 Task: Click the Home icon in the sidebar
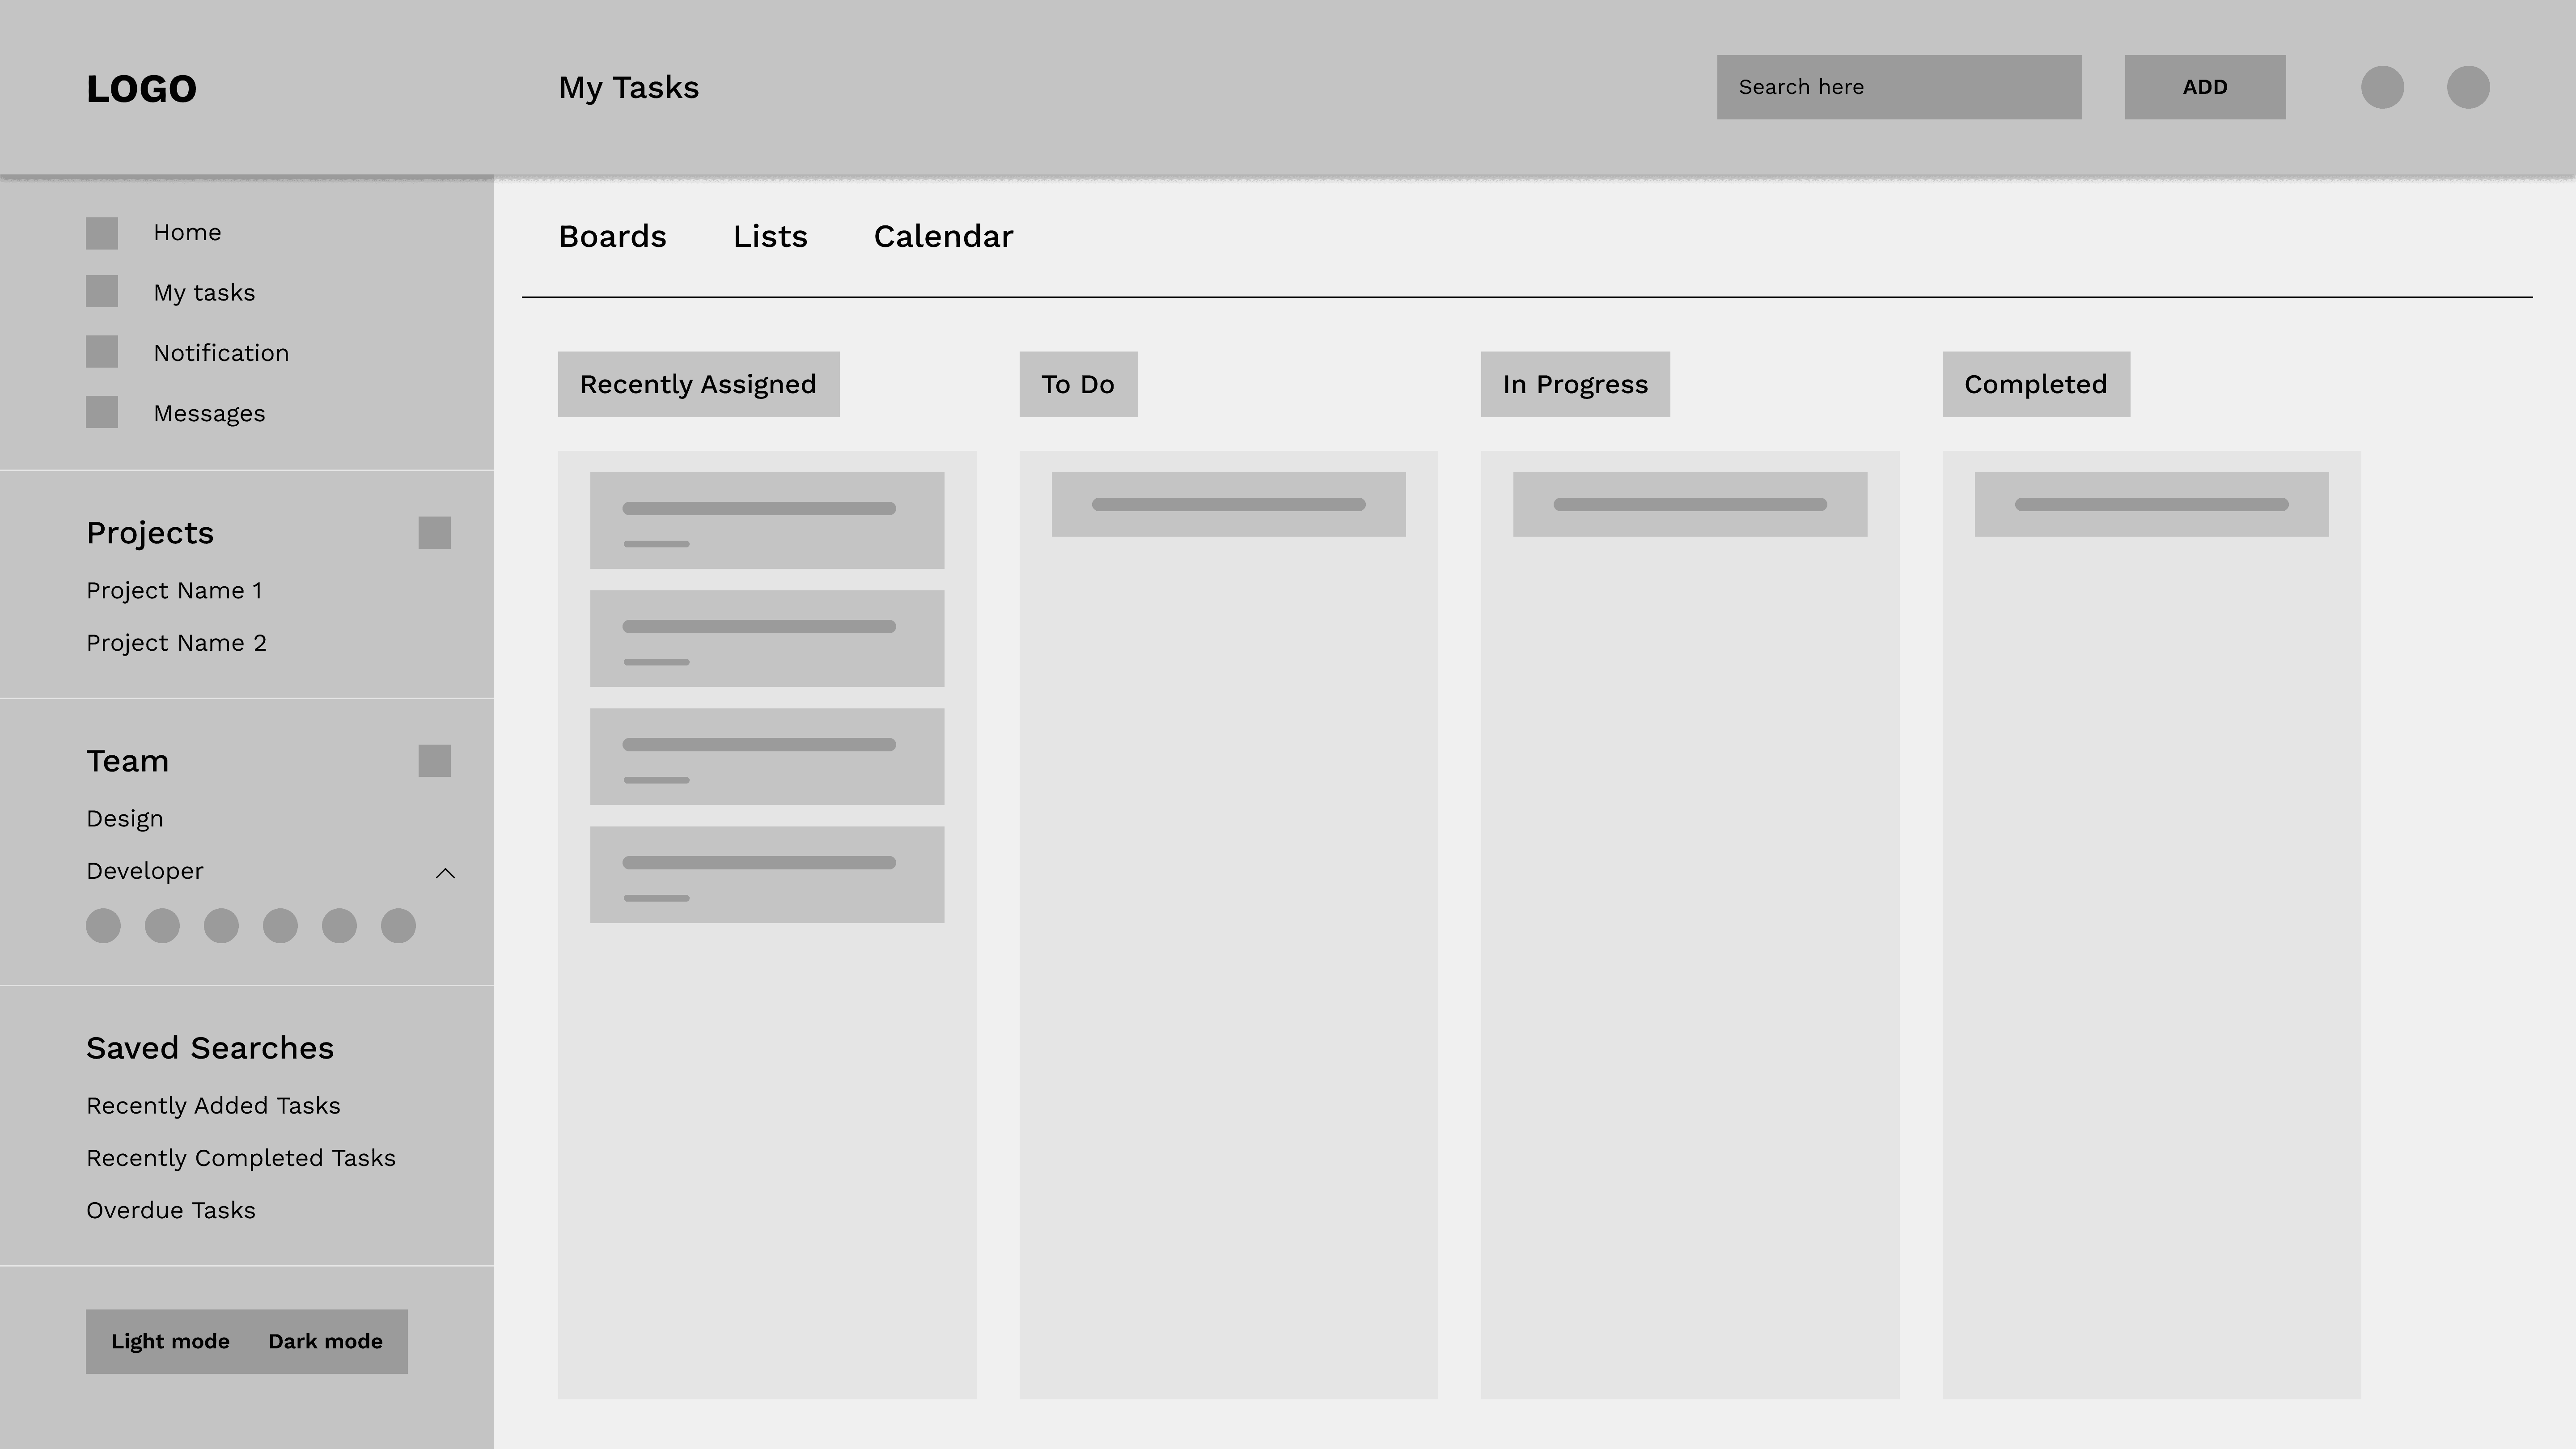[x=102, y=233]
